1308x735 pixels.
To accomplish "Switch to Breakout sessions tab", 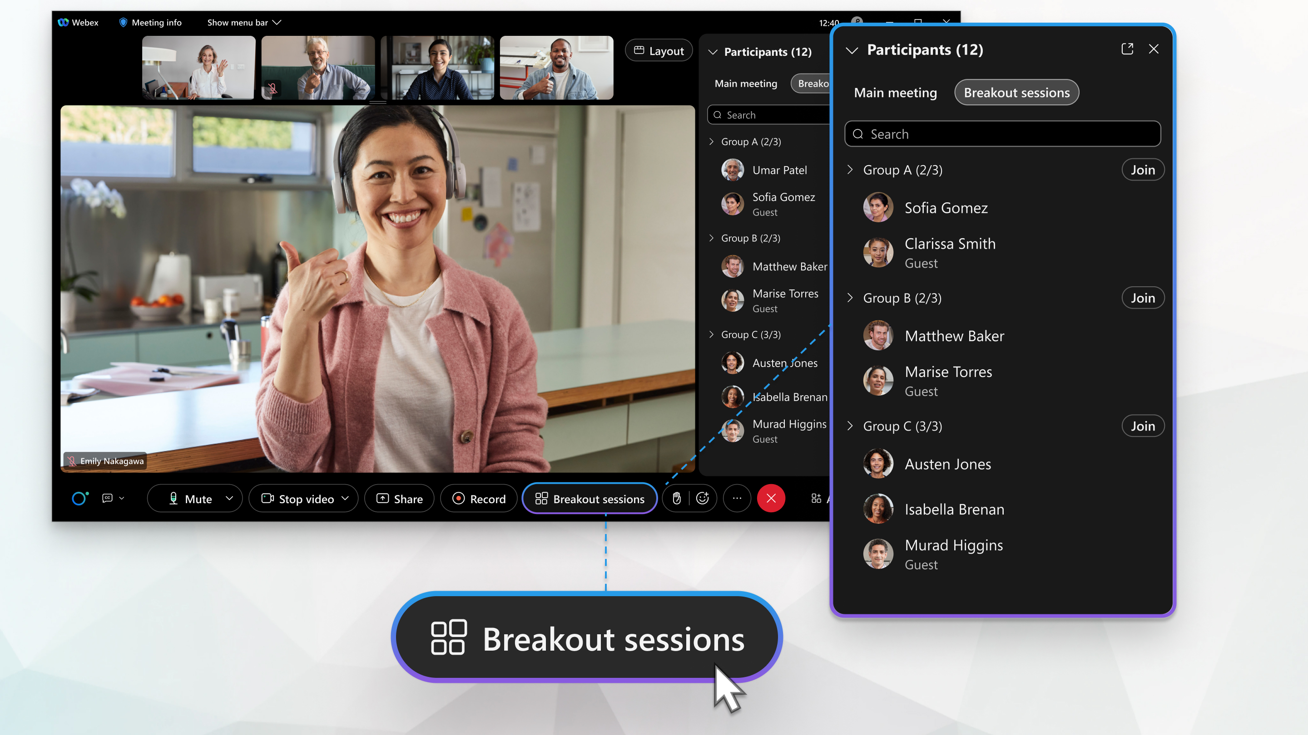I will (1017, 93).
